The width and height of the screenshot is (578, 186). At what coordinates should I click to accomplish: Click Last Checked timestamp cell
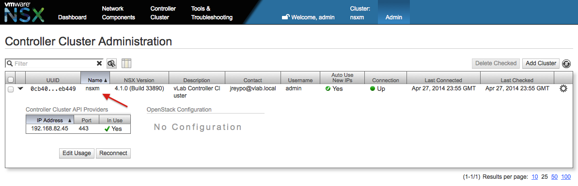pyautogui.click(x=517, y=88)
